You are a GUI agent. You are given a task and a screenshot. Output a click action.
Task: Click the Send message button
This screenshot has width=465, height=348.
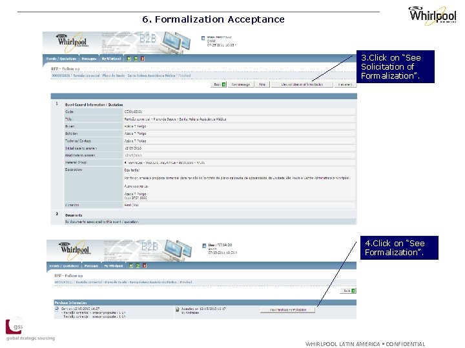240,84
